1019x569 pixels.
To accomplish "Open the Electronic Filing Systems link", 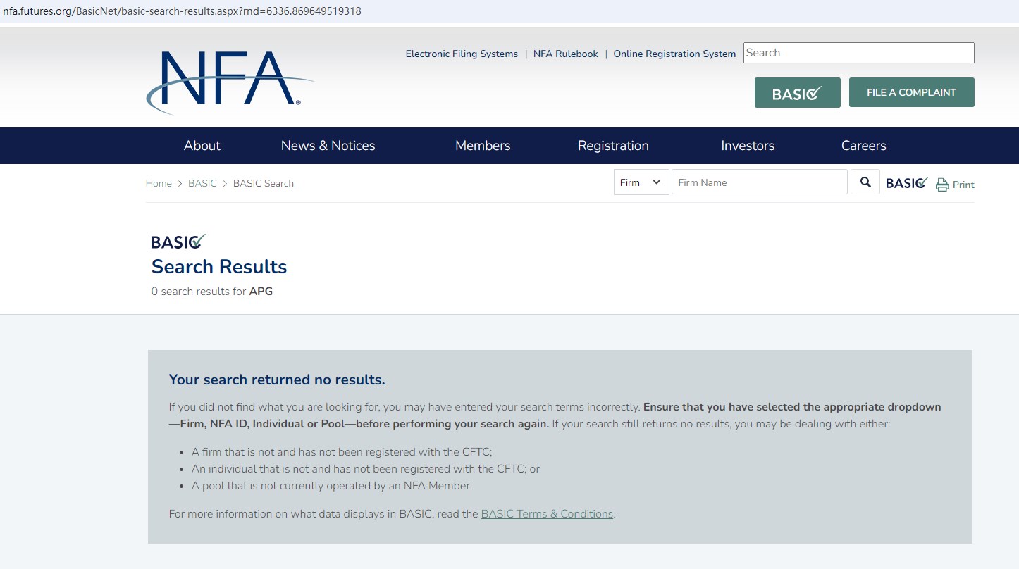I will (x=462, y=54).
